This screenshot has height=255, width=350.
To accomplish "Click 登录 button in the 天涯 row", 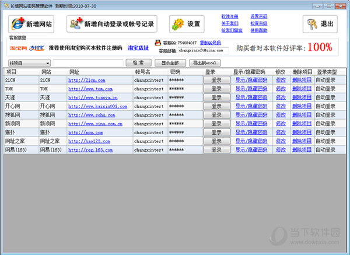I will 216,97.
